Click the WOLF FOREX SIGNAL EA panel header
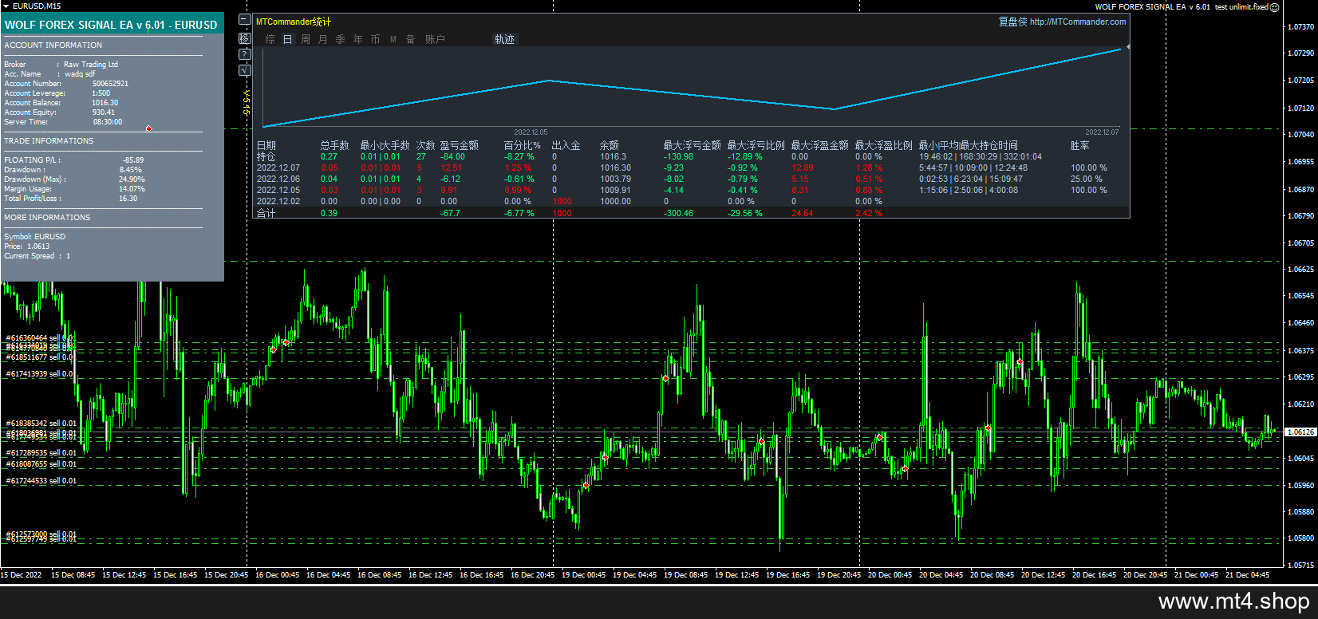1318x619 pixels. tap(111, 25)
